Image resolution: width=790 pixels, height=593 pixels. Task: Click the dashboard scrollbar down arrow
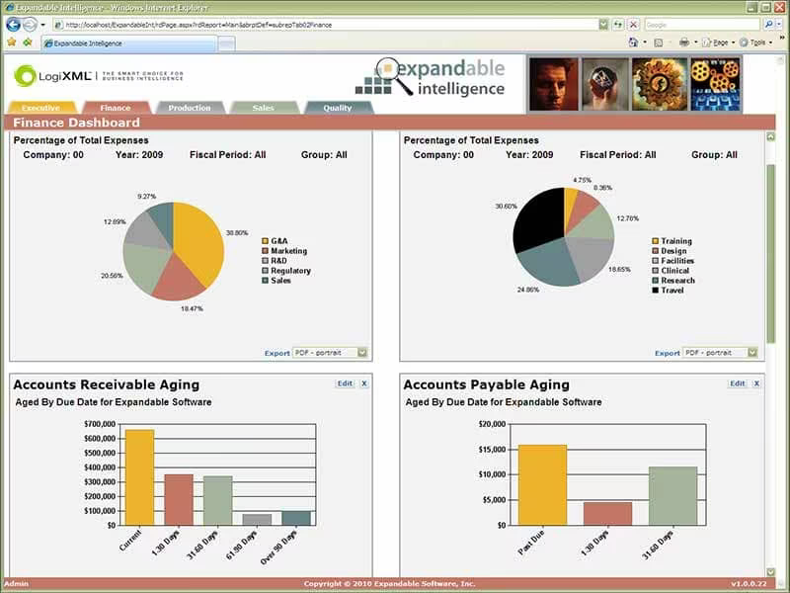[x=770, y=572]
